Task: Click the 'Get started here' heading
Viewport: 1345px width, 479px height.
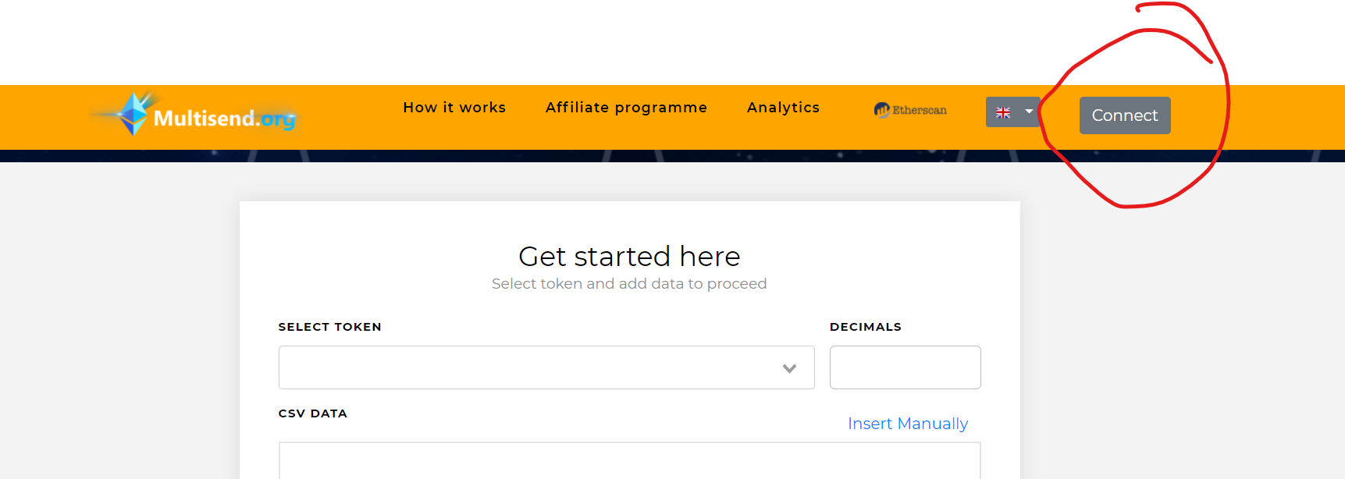Action: point(629,256)
